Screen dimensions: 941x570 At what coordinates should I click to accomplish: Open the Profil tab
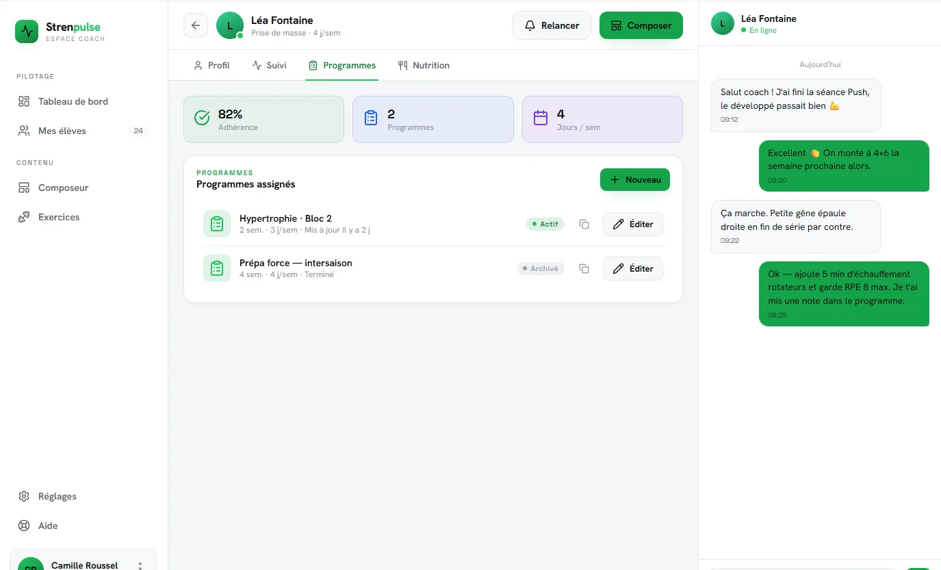[211, 66]
